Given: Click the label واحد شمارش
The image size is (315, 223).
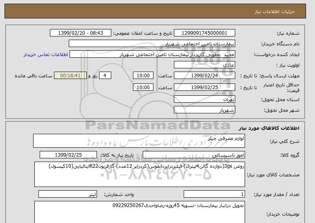Looking at the screenshot, I should click(119, 194).
